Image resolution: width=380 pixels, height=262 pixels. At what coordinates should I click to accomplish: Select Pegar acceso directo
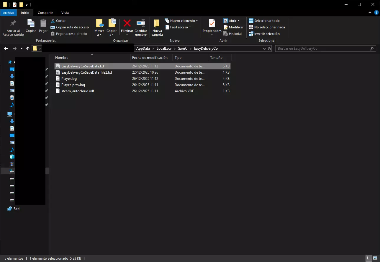tap(69, 34)
